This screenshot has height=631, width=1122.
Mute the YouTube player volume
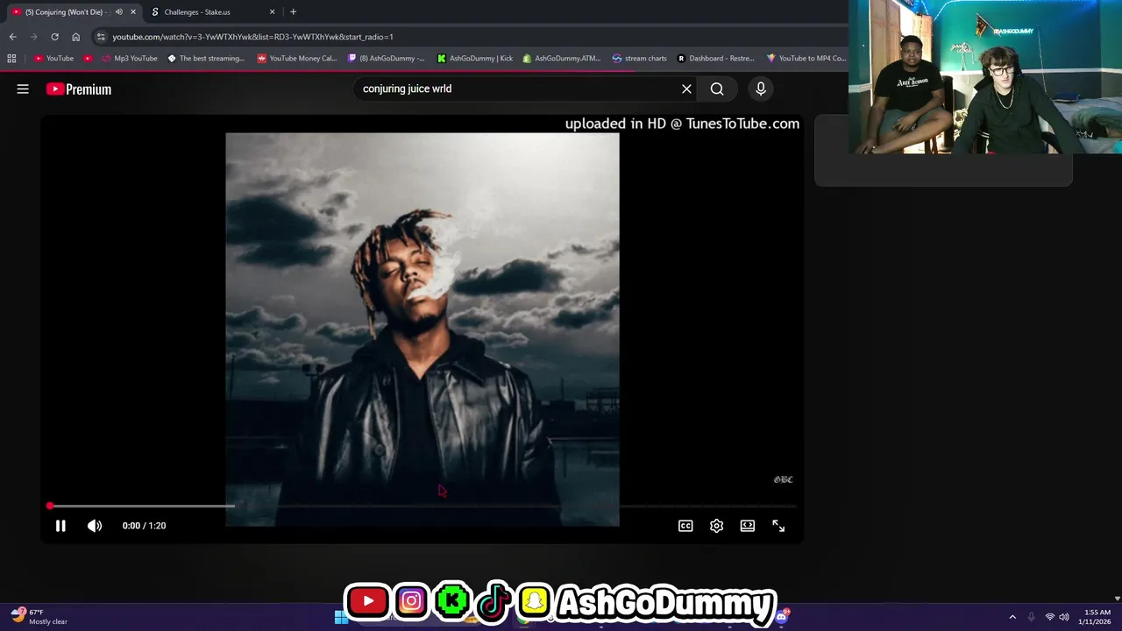coord(95,526)
